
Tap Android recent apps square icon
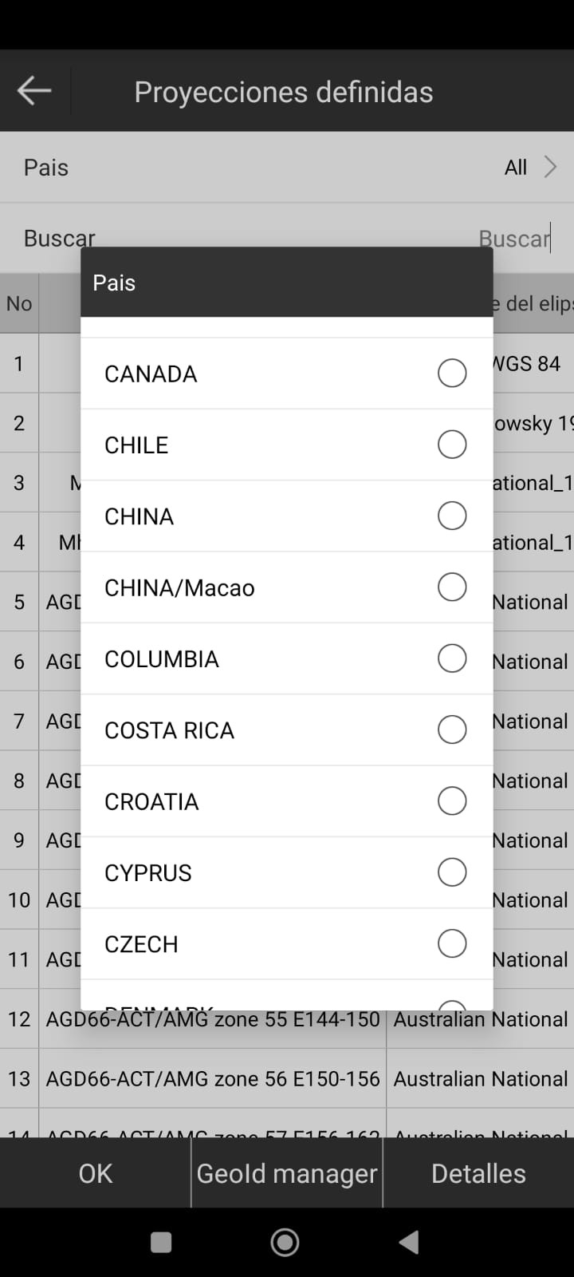(161, 1242)
